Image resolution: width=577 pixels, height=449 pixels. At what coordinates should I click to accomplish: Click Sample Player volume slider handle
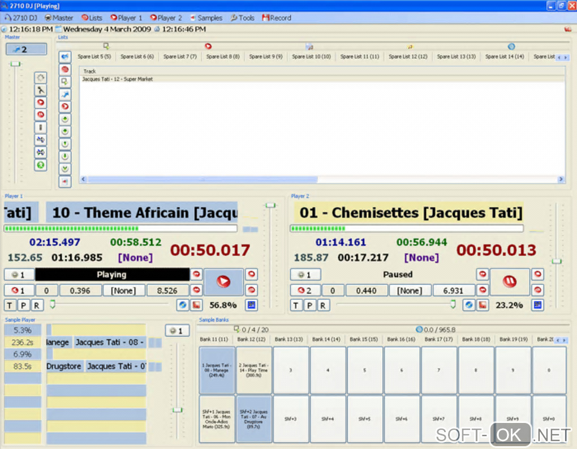178,410
